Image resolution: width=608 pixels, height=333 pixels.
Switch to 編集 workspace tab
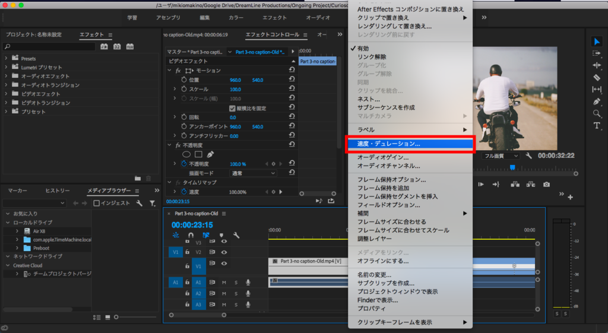[x=204, y=17]
